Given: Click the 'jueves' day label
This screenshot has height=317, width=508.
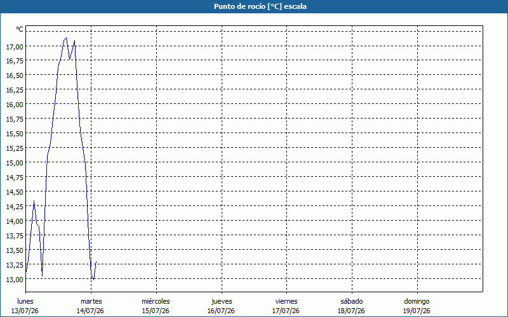Looking at the screenshot, I should (x=222, y=301).
